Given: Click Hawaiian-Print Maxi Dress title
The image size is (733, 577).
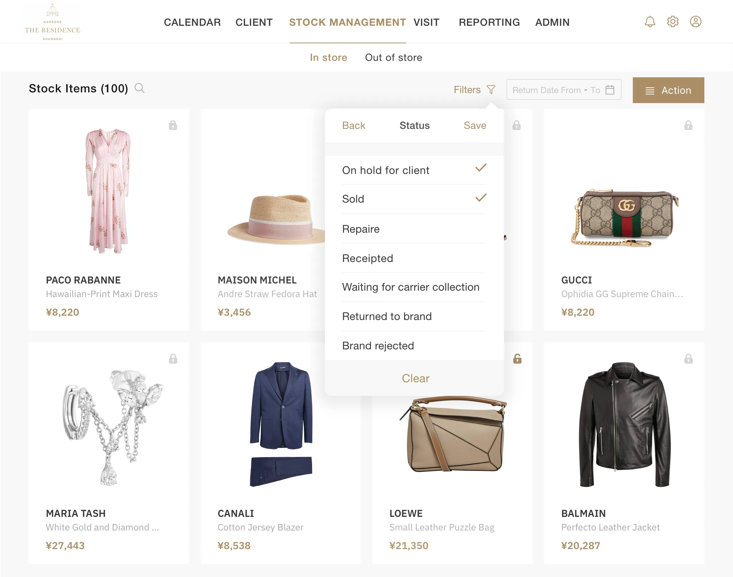Looking at the screenshot, I should click(102, 294).
